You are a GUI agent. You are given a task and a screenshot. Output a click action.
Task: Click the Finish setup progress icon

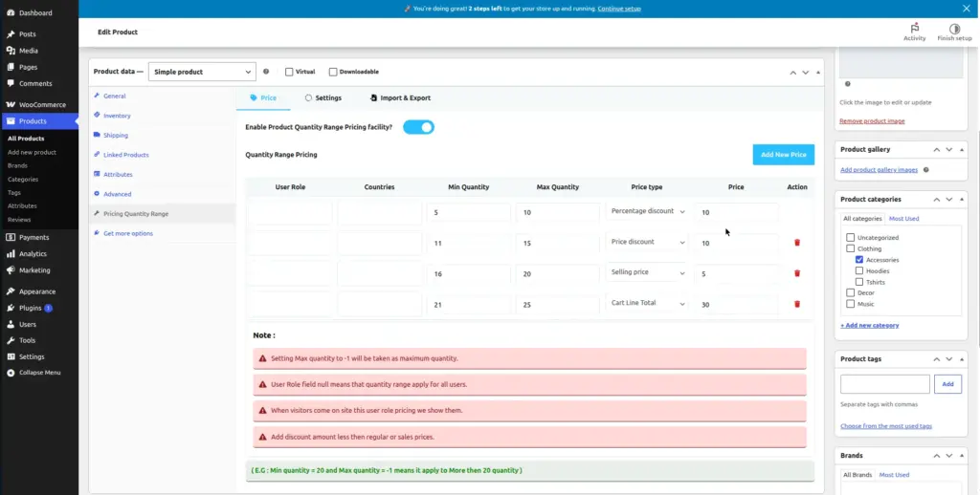(x=954, y=29)
